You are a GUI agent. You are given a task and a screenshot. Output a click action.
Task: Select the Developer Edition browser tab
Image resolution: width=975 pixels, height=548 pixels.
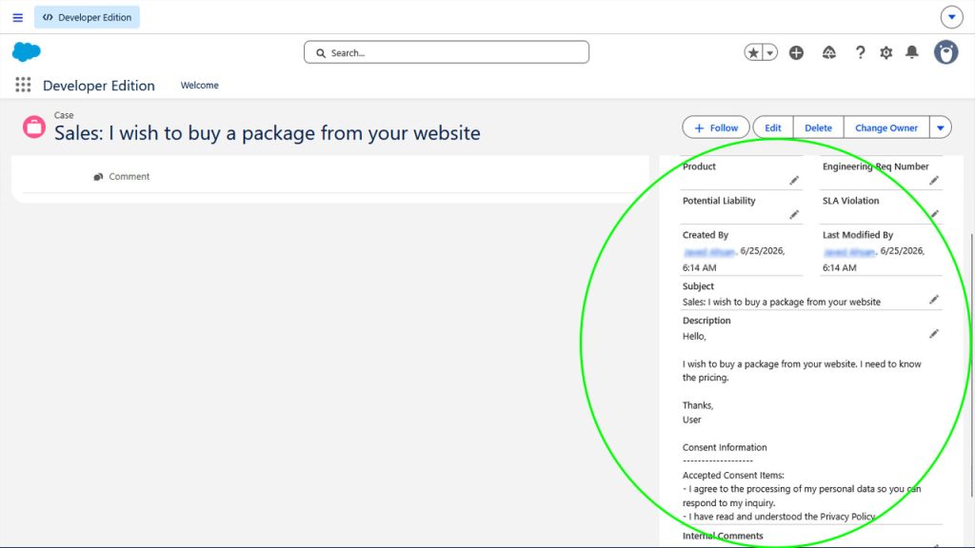tap(87, 17)
